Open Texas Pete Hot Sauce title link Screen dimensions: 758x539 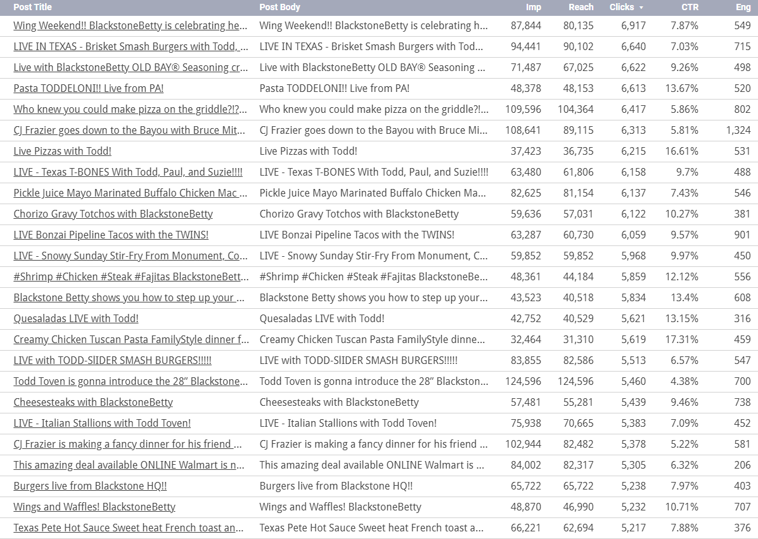(x=129, y=528)
